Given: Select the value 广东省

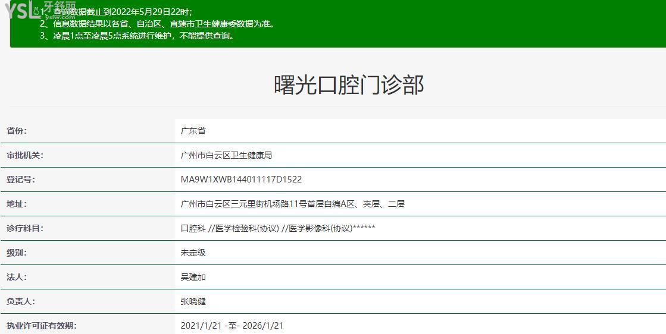Looking at the screenshot, I should click(x=193, y=131).
